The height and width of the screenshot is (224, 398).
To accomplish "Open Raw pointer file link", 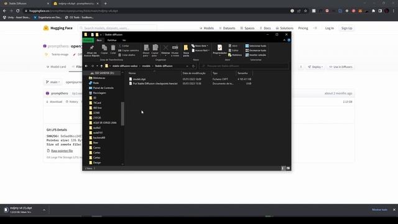I will pyautogui.click(x=62, y=151).
